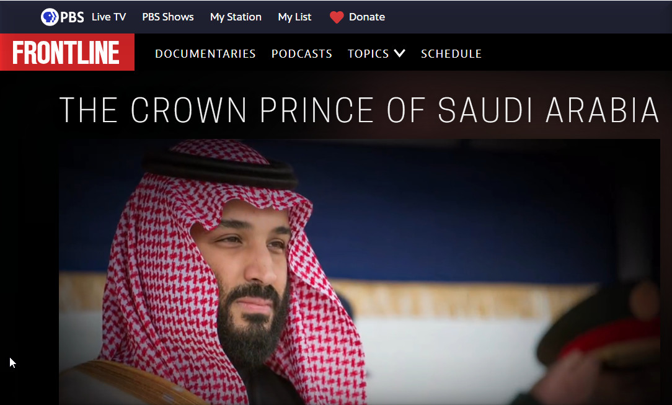
Task: Open the FRONTLINE red logo homepage
Action: pyautogui.click(x=68, y=52)
